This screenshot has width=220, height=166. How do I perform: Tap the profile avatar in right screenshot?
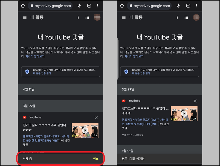(x=196, y=17)
